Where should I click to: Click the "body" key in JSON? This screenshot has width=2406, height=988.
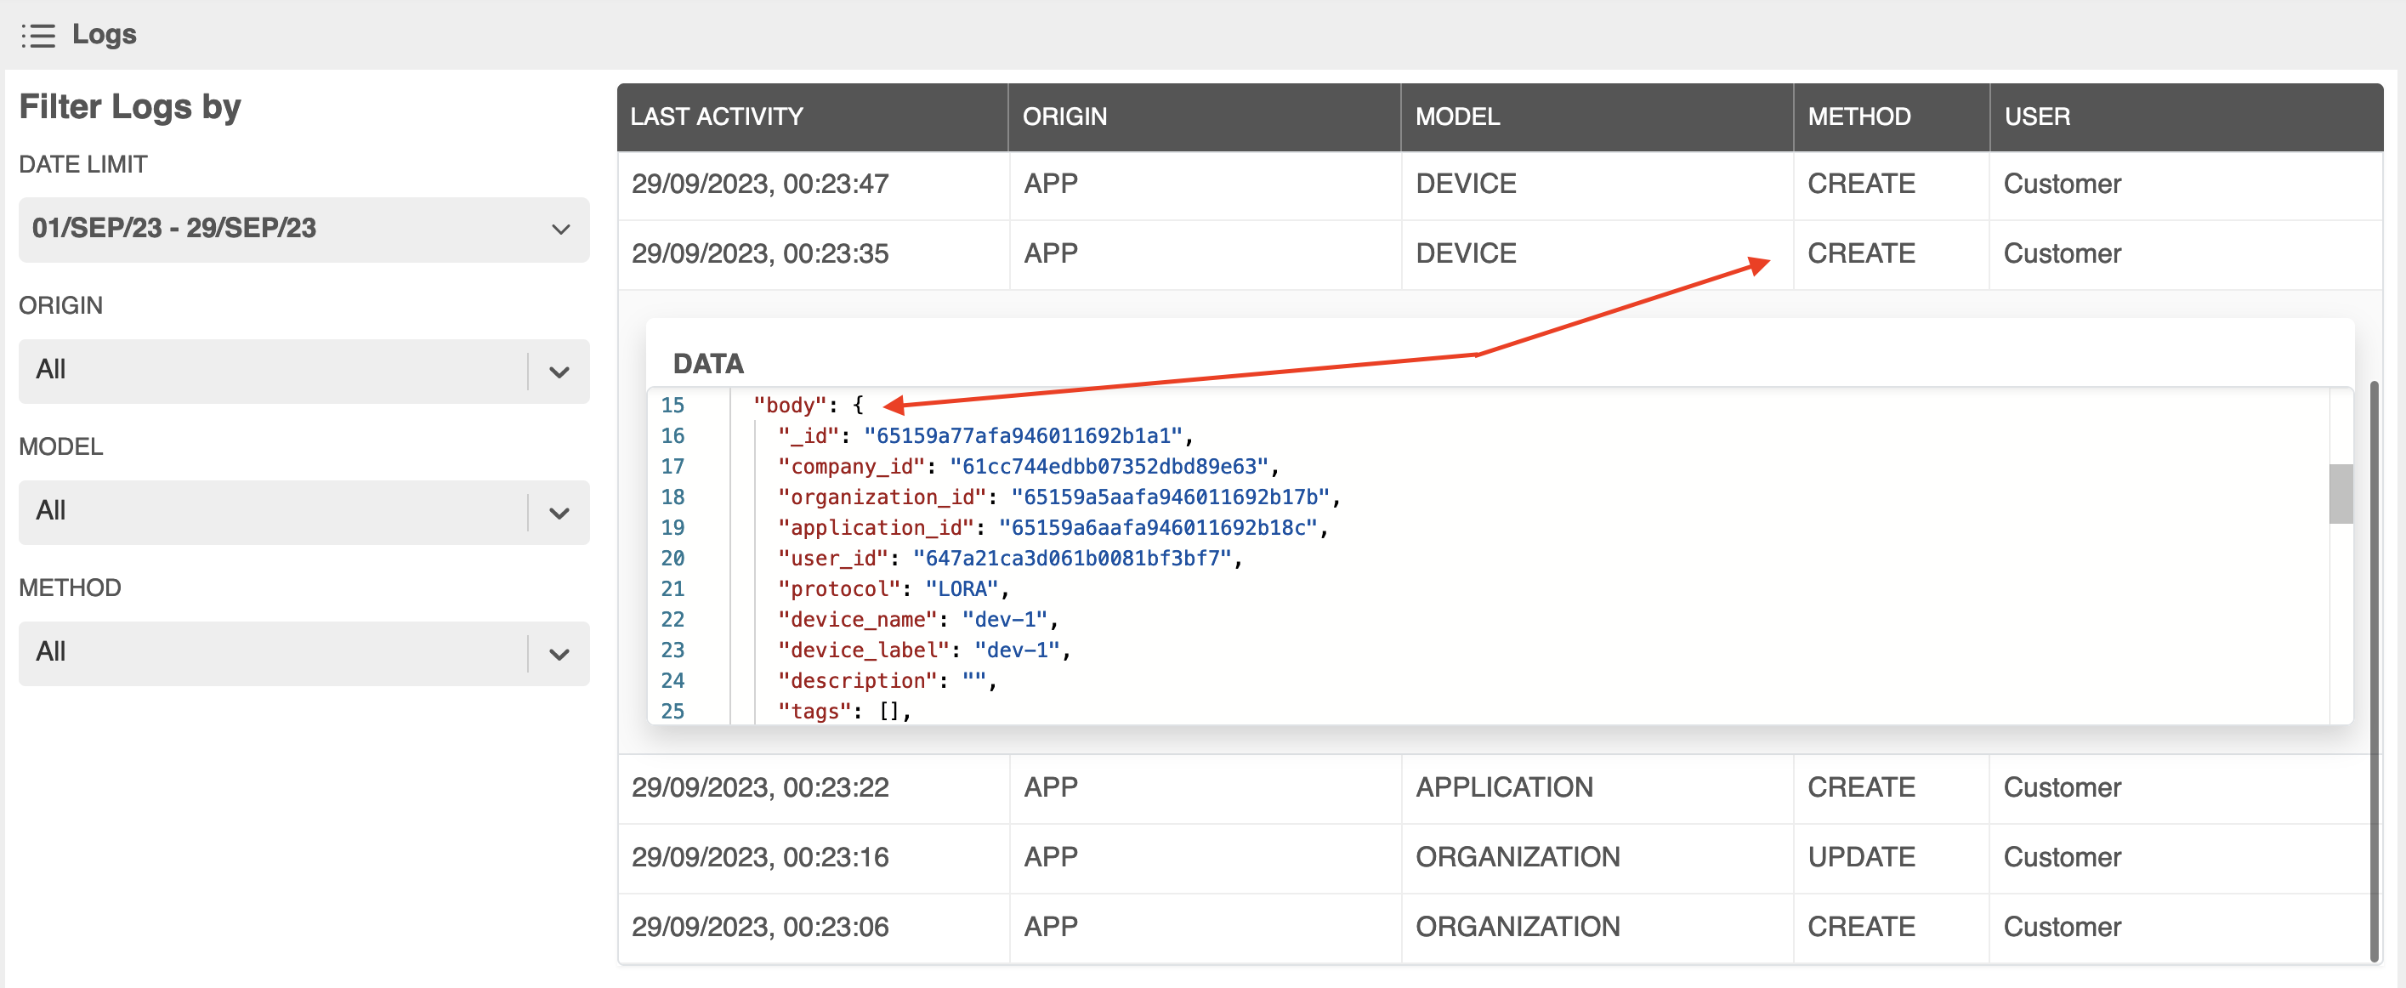click(790, 406)
